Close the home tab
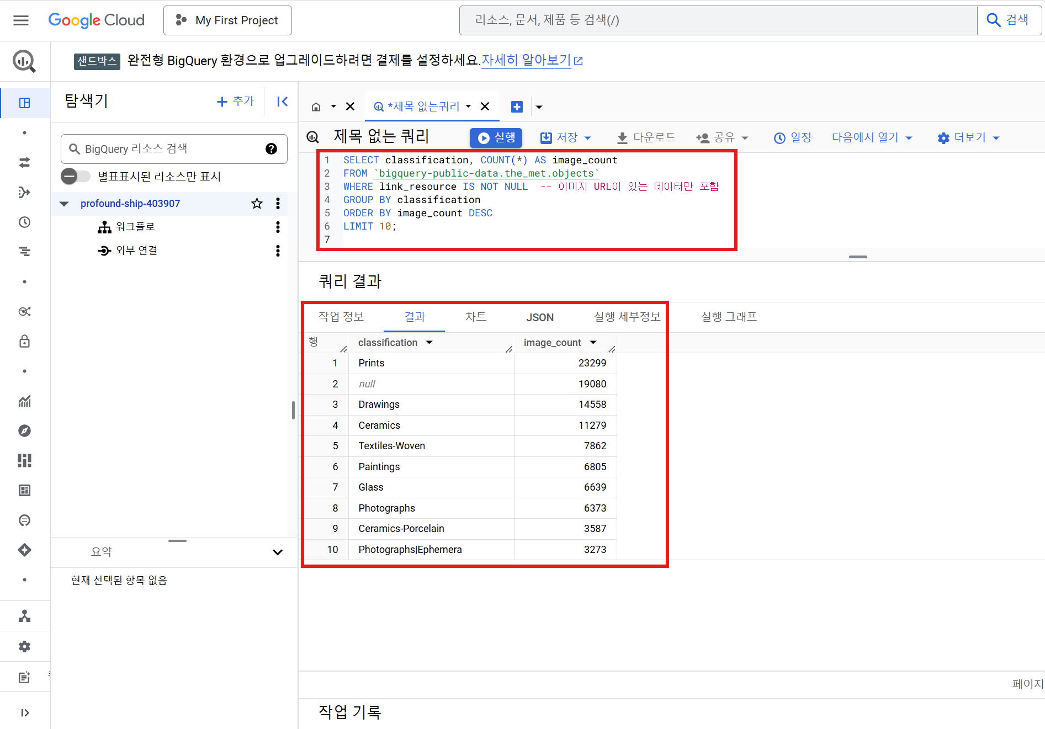Viewport: 1045px width, 729px height. pos(350,107)
